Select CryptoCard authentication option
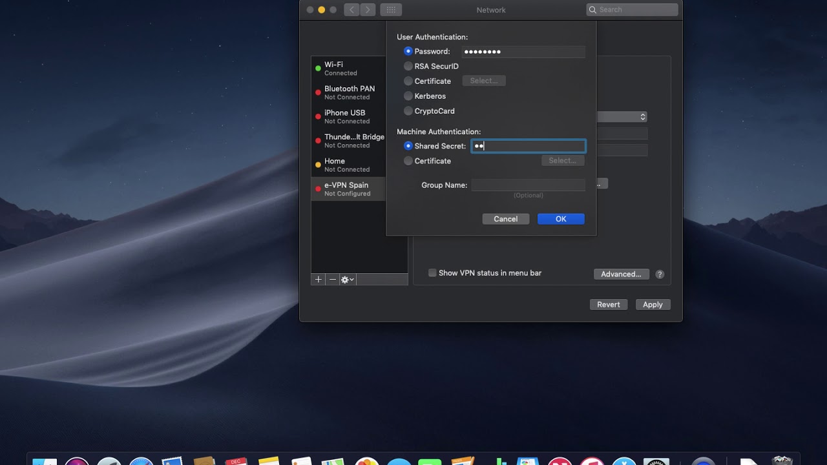This screenshot has width=827, height=465. pyautogui.click(x=408, y=110)
